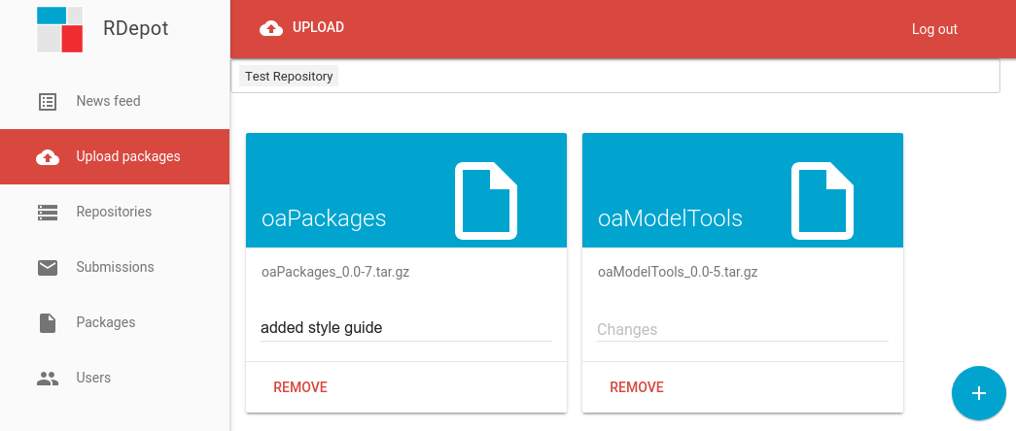Click the UPLOAD button in the header
The height and width of the screenshot is (431, 1016).
click(x=302, y=28)
